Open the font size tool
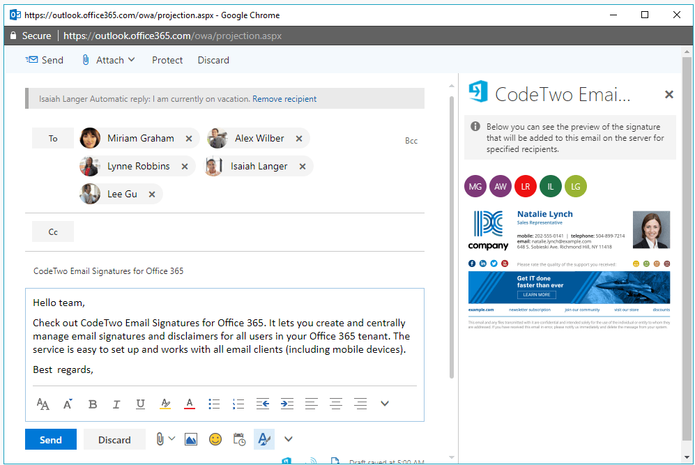Image resolution: width=695 pixels, height=465 pixels. click(x=43, y=404)
